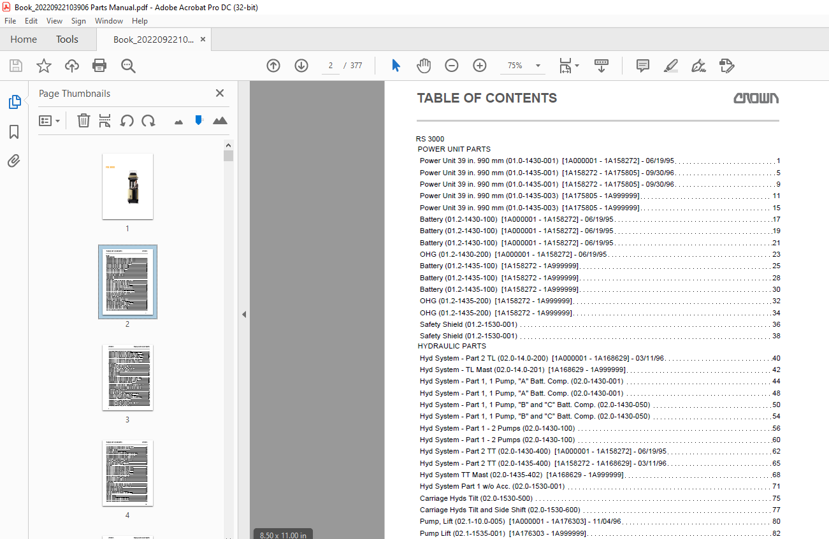Open thumbnail options dropdown menu

pyautogui.click(x=50, y=120)
